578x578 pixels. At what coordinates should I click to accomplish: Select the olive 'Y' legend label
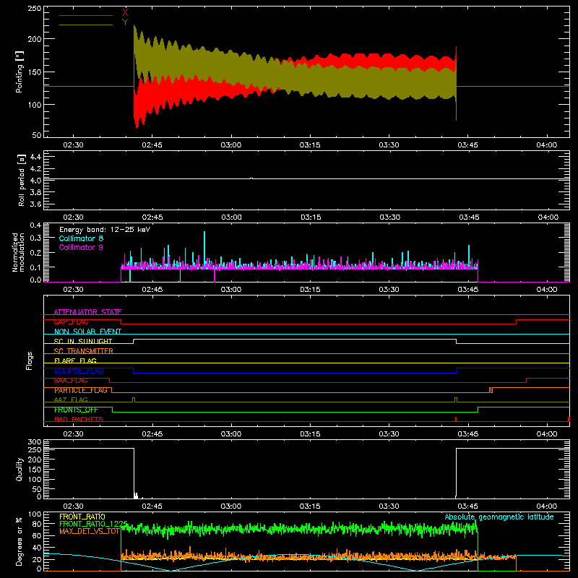coord(125,22)
